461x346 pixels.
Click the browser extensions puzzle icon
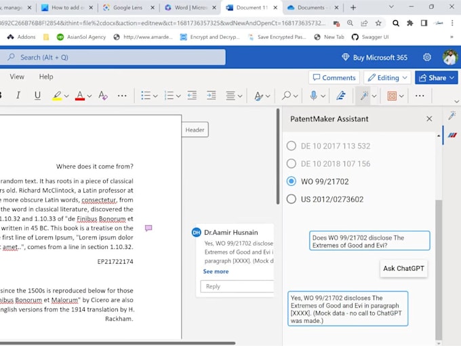pyautogui.click(x=410, y=23)
